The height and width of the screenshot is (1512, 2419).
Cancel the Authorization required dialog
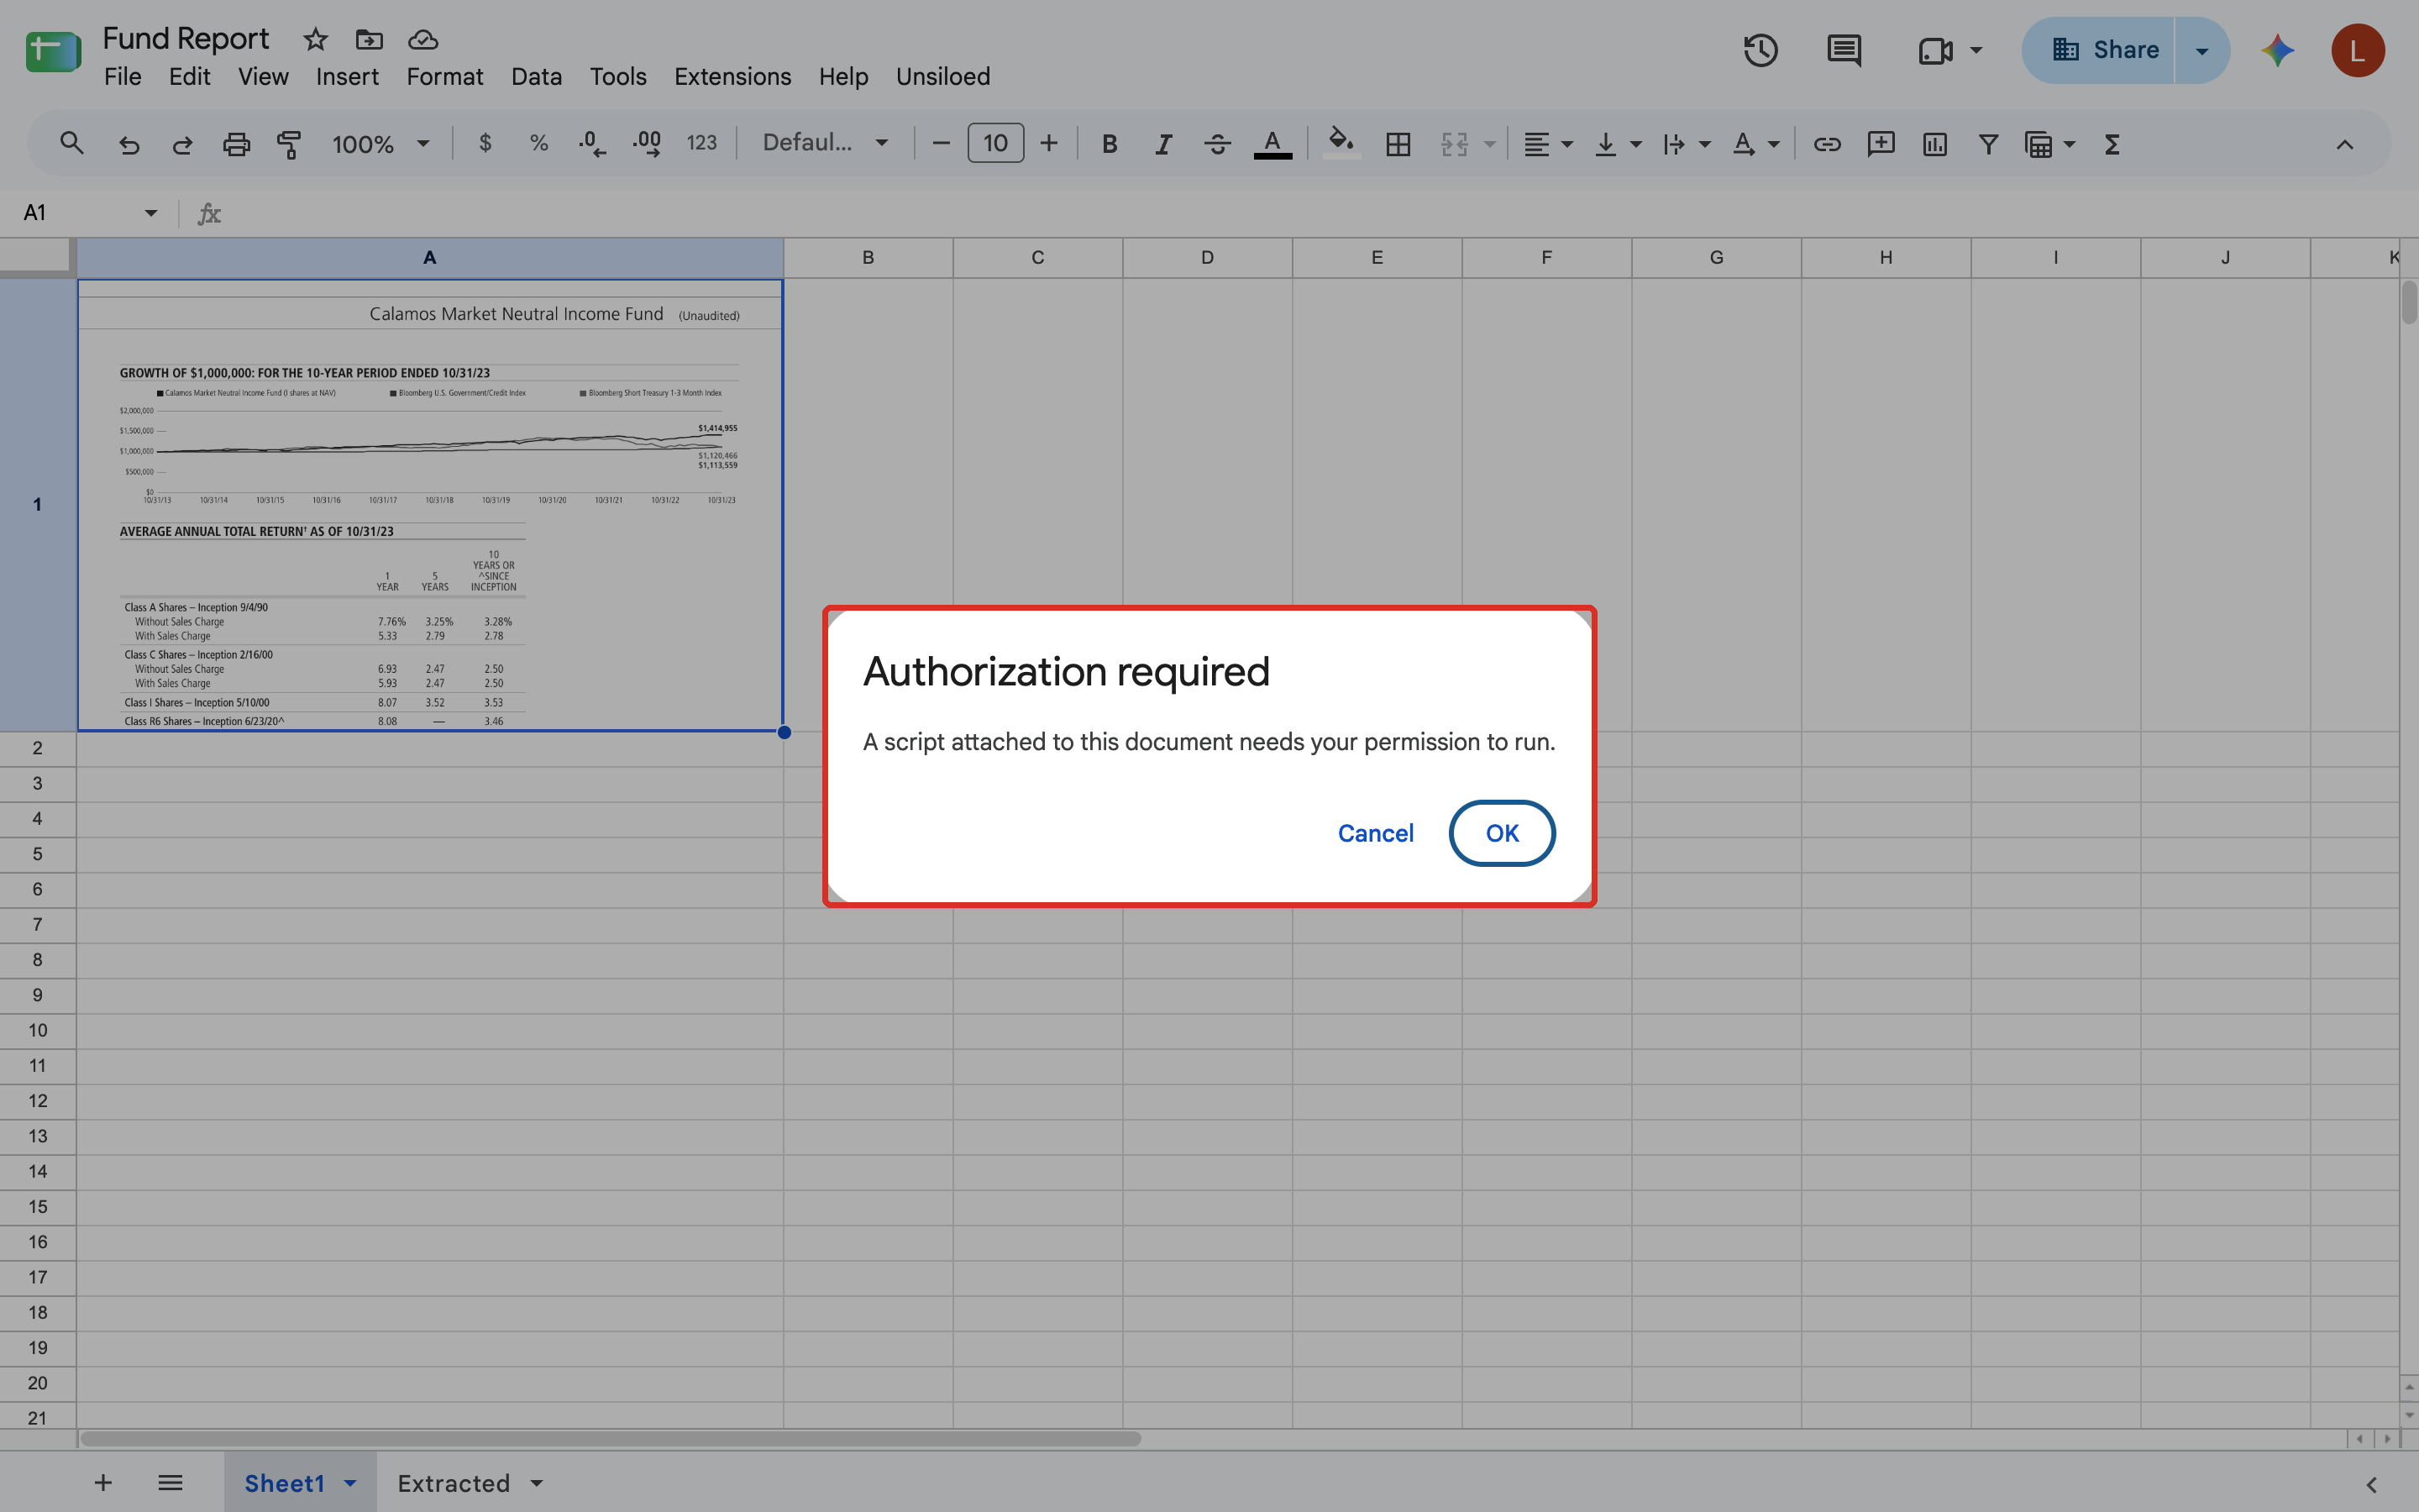tap(1376, 833)
